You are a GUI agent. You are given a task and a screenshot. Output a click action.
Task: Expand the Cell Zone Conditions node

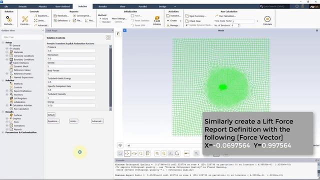click(x=7, y=55)
